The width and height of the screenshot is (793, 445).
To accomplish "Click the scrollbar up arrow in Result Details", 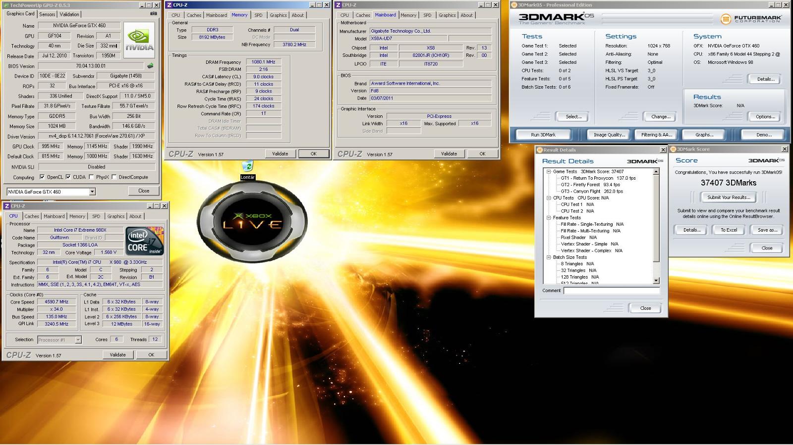I will [656, 172].
